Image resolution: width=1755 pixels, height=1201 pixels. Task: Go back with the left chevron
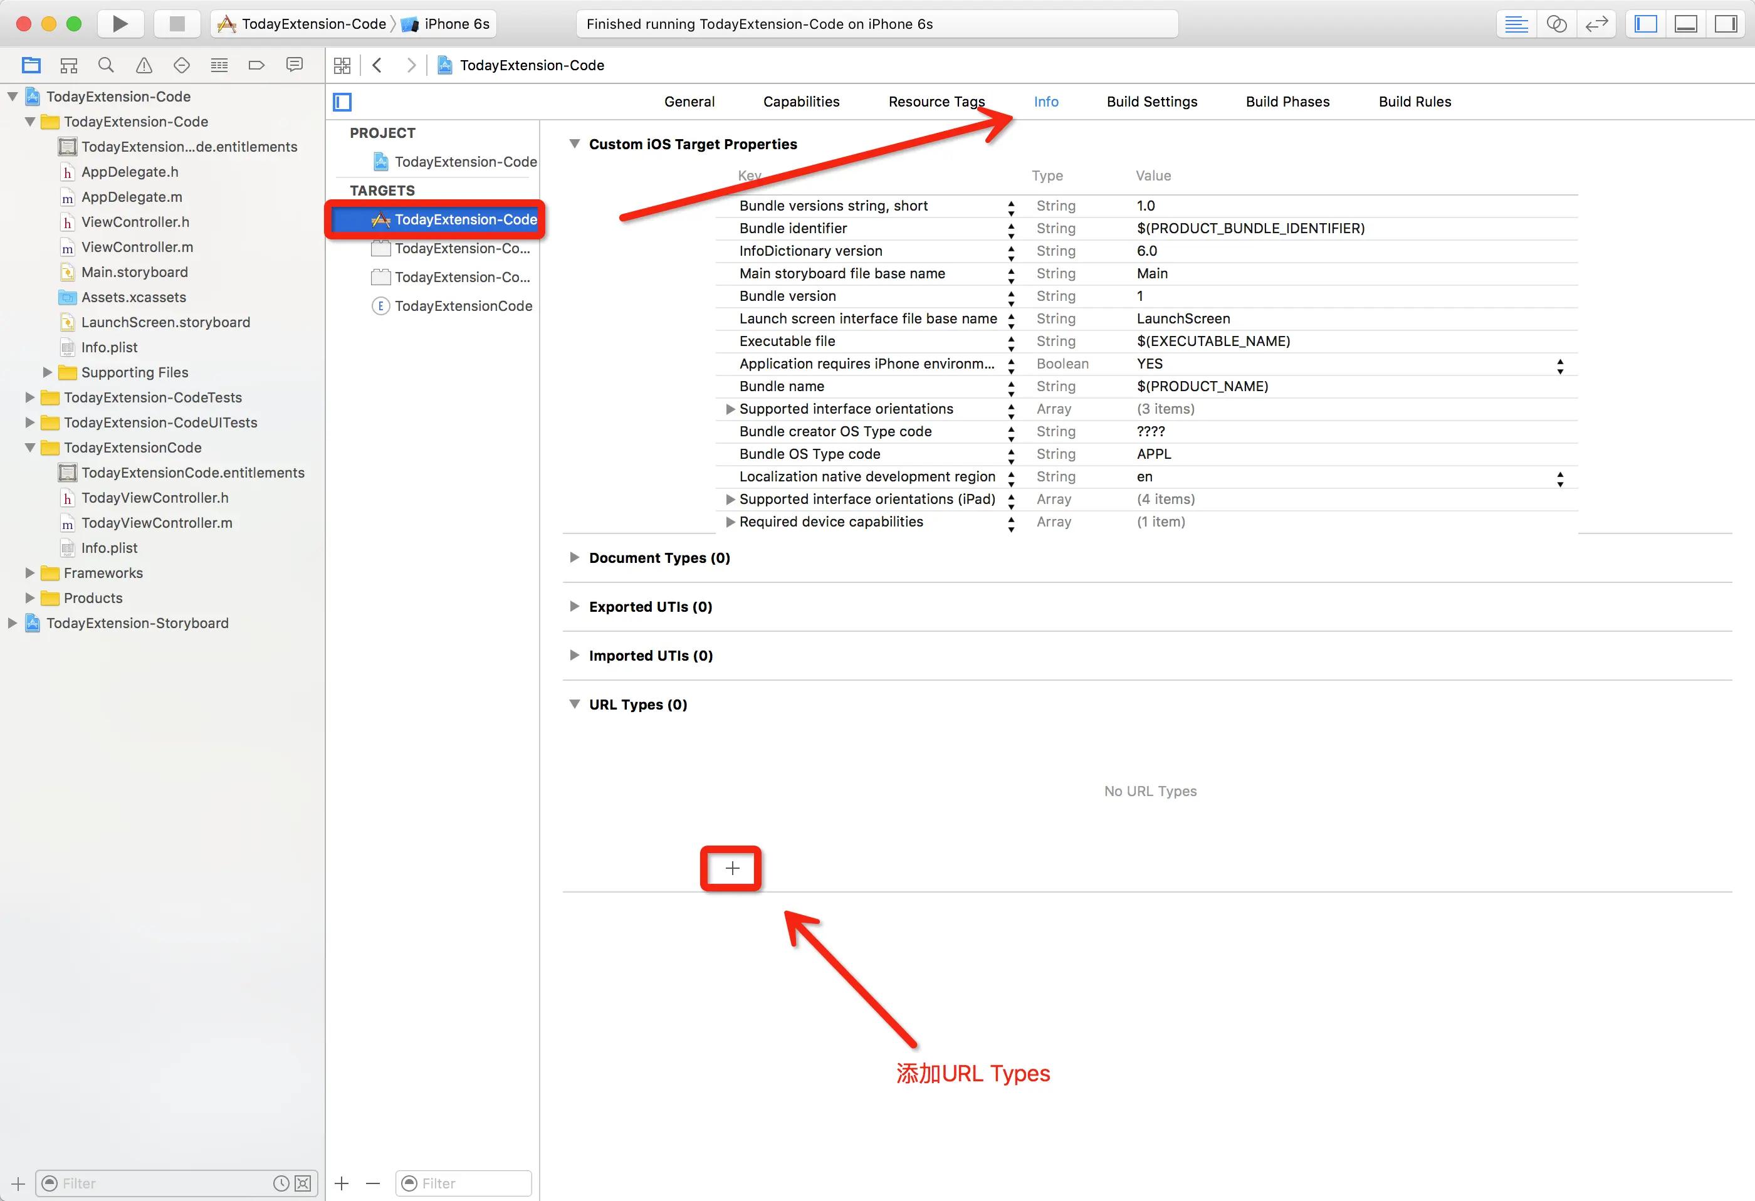(x=377, y=65)
